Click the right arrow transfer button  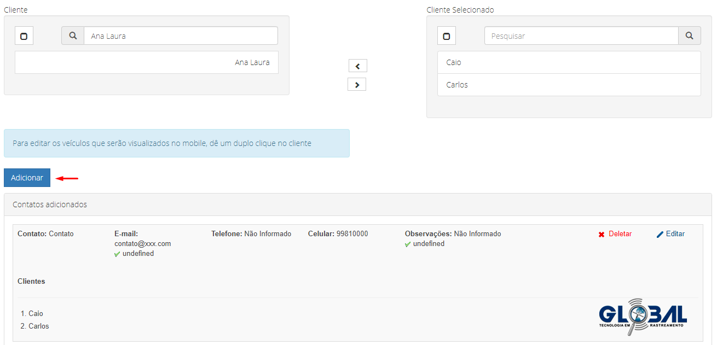[357, 85]
